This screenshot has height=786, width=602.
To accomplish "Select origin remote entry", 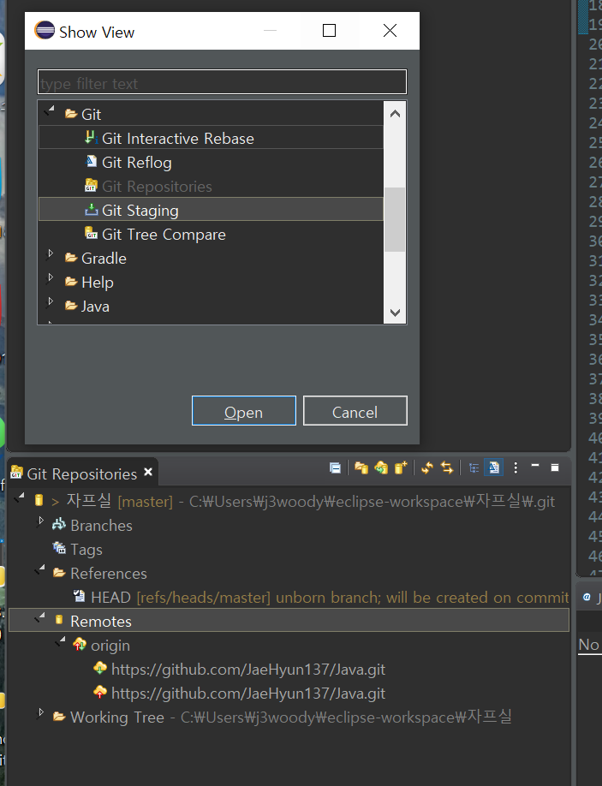I will pos(110,646).
